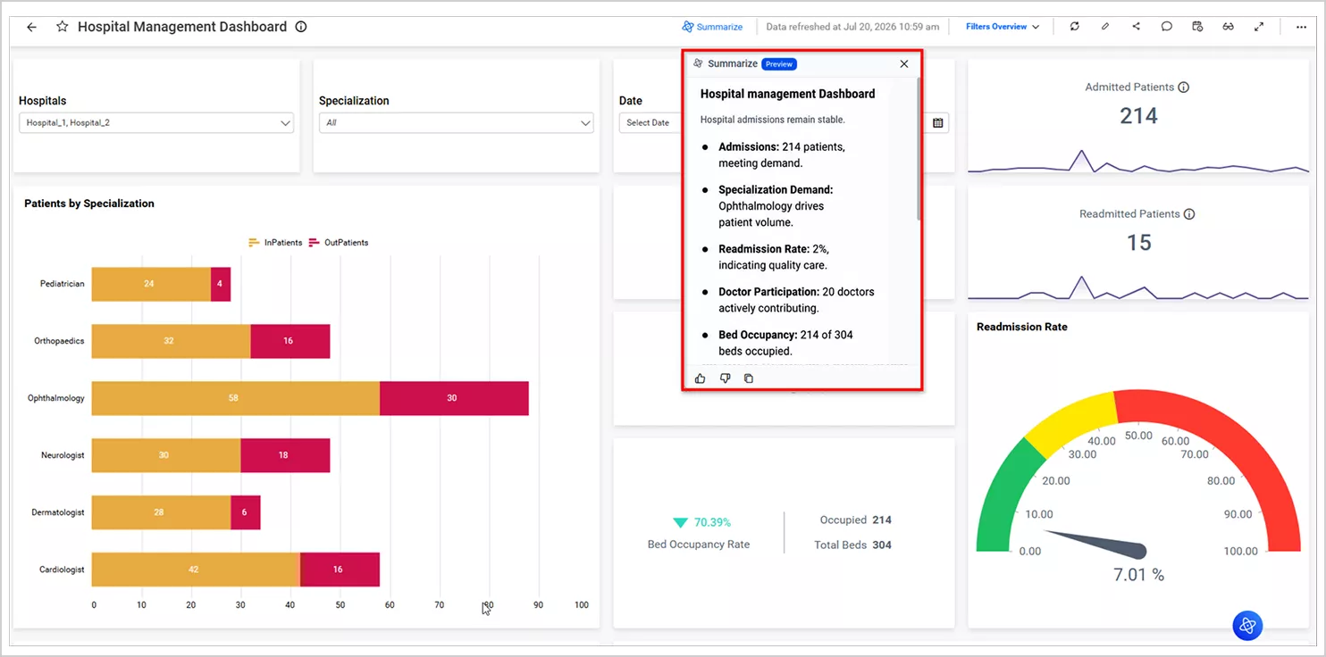Click the Summarize button in header

(712, 27)
